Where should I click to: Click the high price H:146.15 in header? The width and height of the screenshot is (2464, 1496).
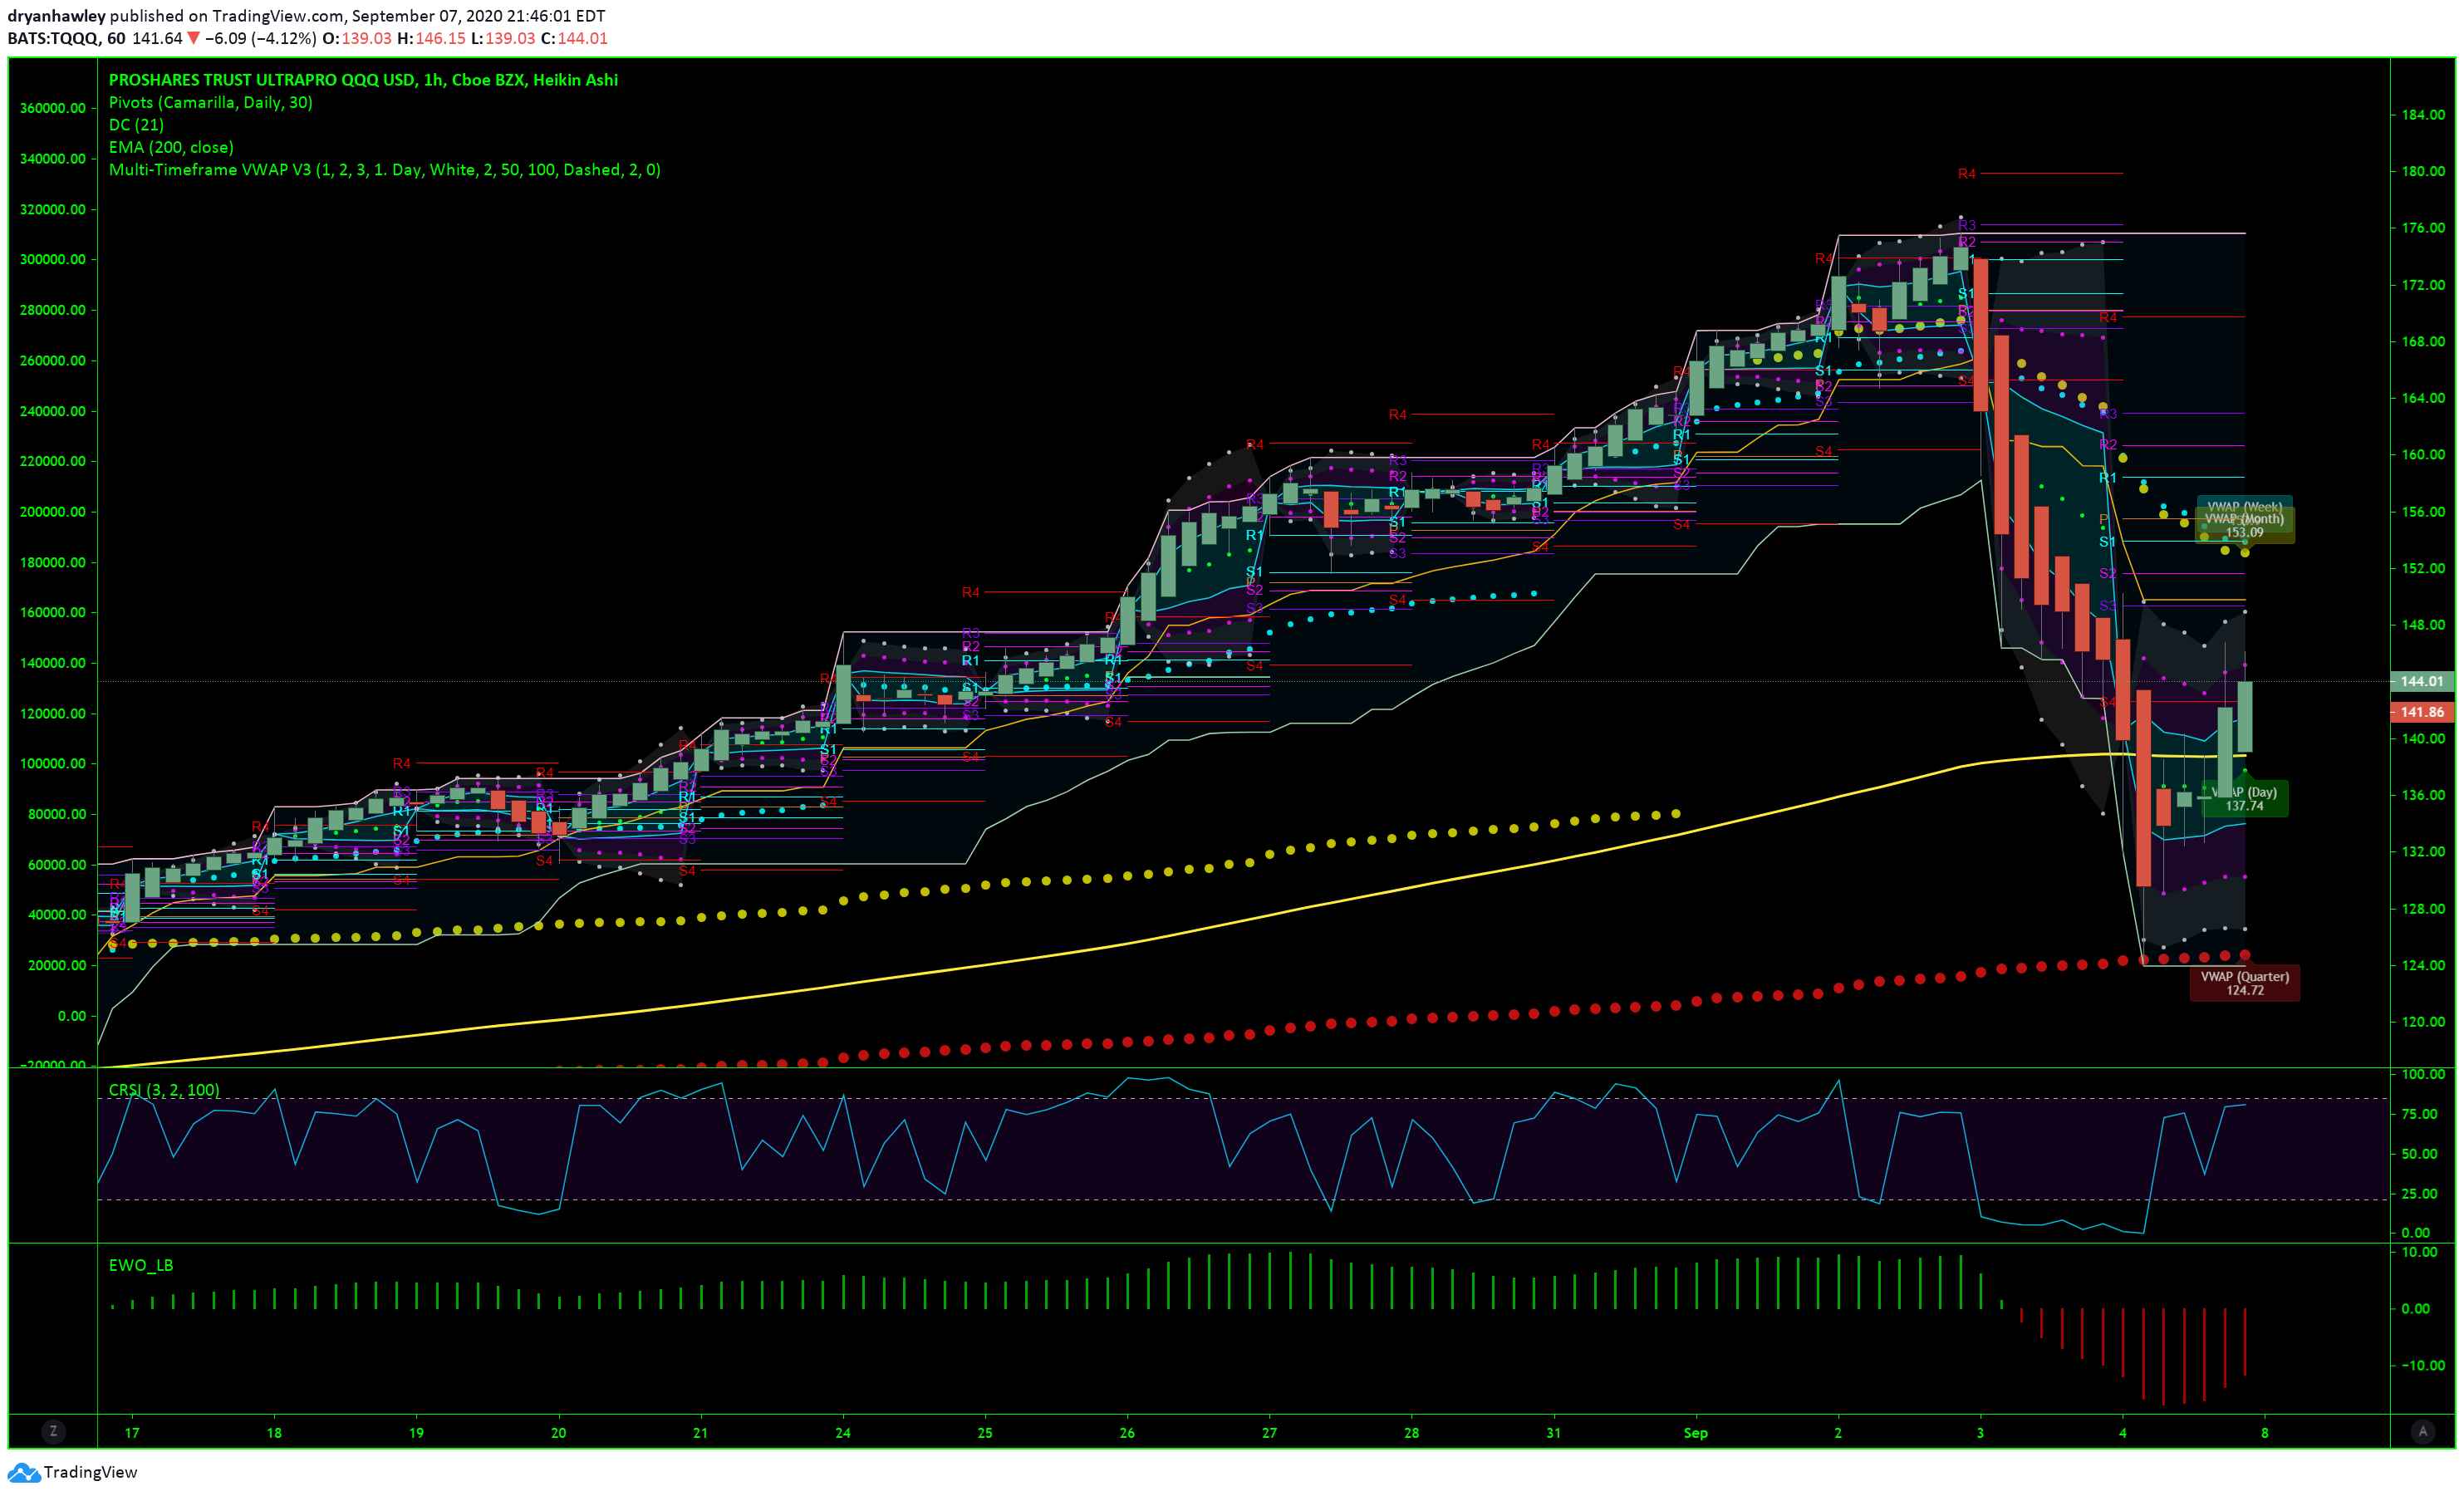pos(431,38)
